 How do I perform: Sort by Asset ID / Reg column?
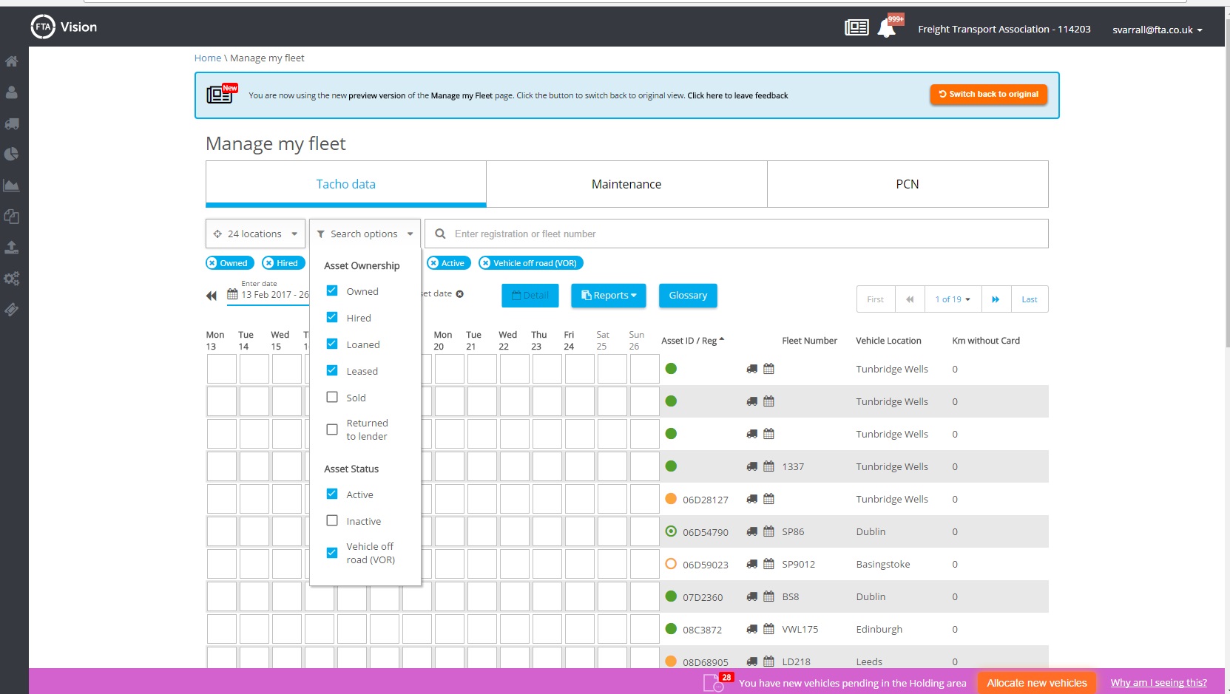coord(692,341)
